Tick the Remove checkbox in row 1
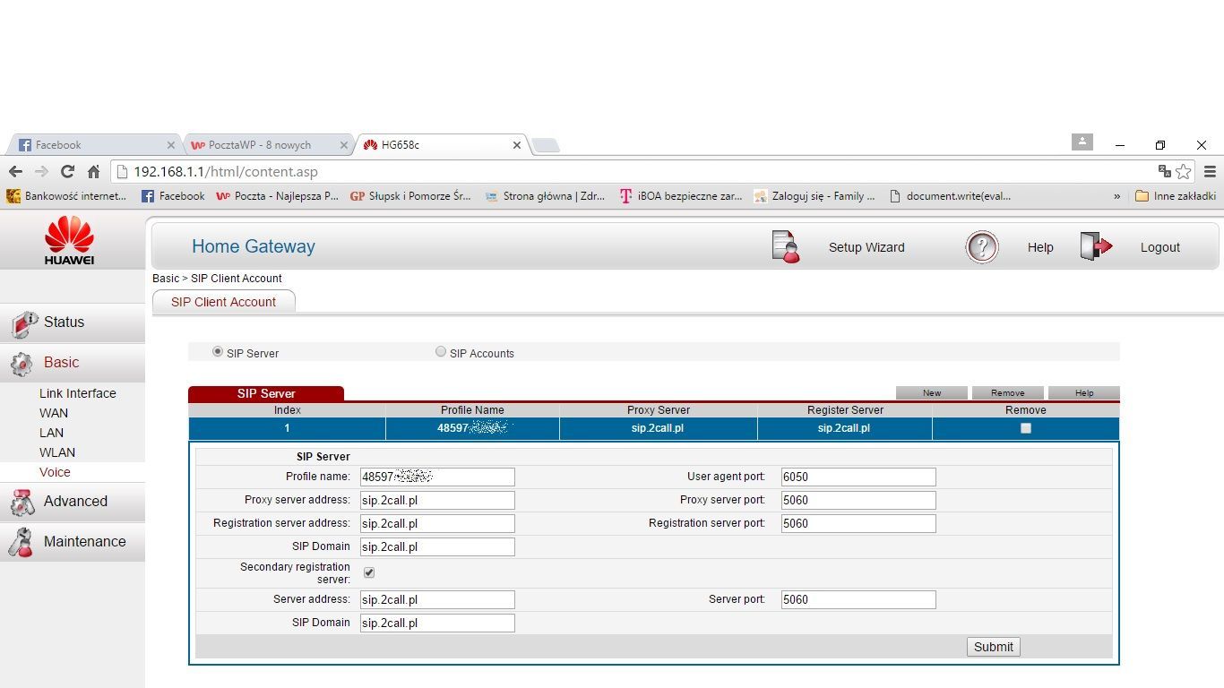Image resolution: width=1224 pixels, height=688 pixels. pyautogui.click(x=1026, y=428)
